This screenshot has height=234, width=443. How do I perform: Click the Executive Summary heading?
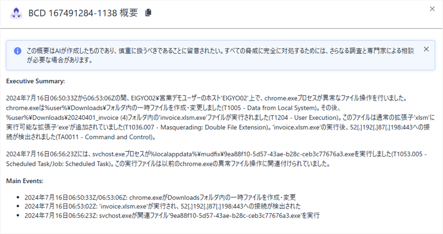point(35,81)
